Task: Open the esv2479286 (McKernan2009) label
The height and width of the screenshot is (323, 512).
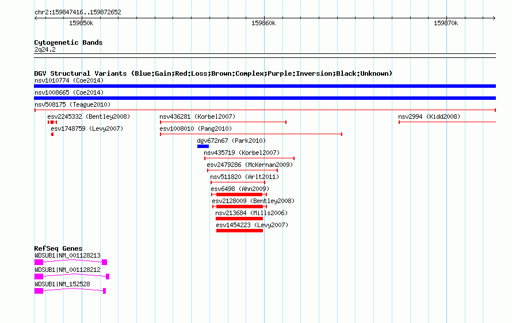Action: coord(250,165)
